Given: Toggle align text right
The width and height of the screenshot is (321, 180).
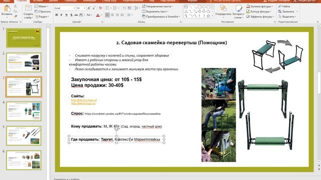Looking at the screenshot, I should pos(117,15).
